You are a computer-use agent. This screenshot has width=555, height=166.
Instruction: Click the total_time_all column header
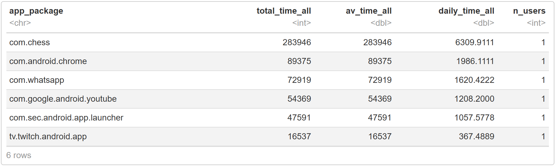(283, 11)
